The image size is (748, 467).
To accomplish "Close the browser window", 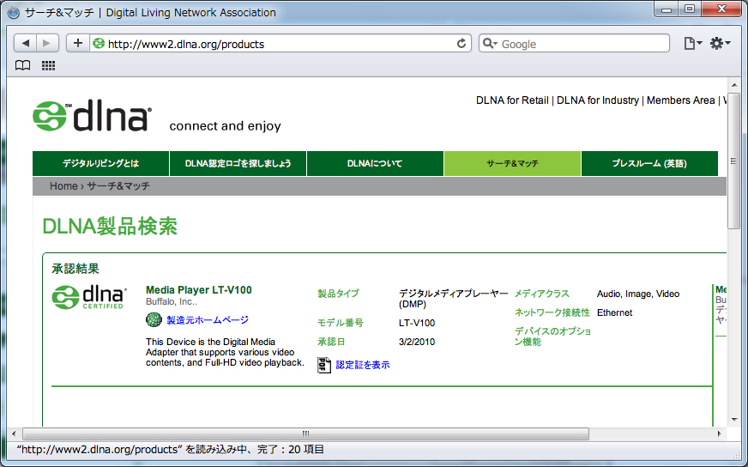I will [721, 9].
